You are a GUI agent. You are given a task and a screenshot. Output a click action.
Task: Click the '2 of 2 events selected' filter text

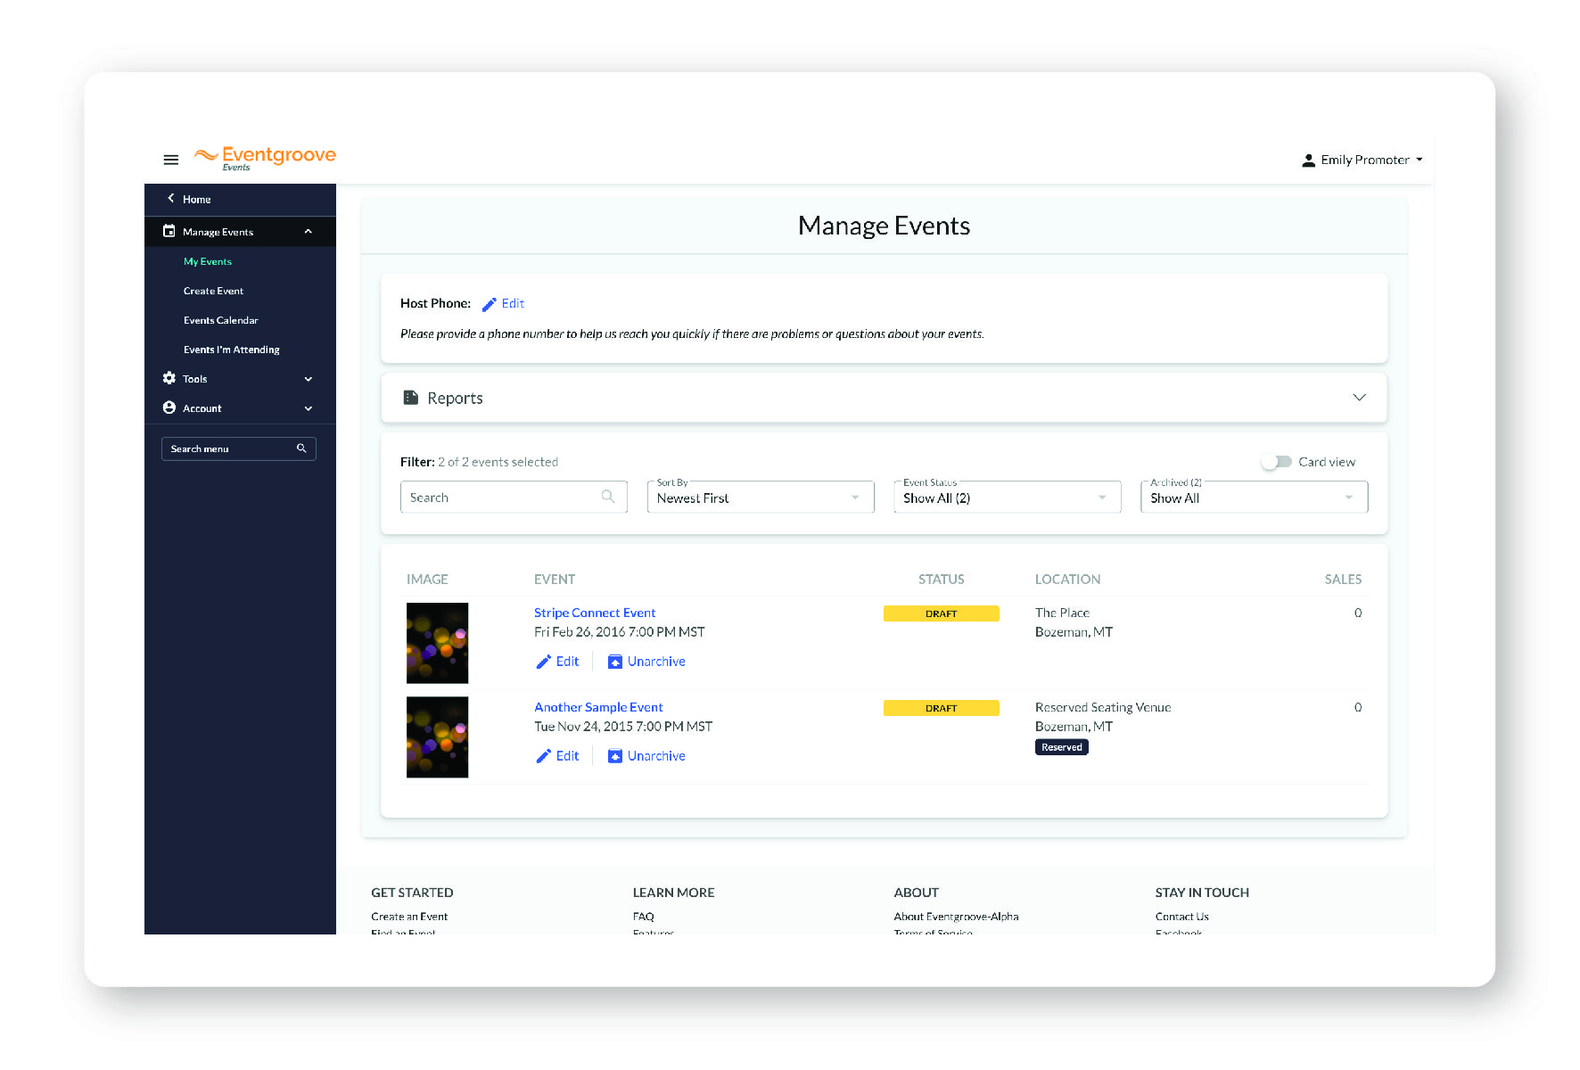pos(498,462)
